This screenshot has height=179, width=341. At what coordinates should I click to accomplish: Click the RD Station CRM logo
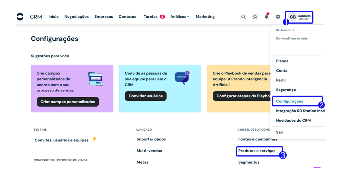pos(29,17)
